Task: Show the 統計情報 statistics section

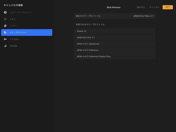Action: (x=27, y=46)
